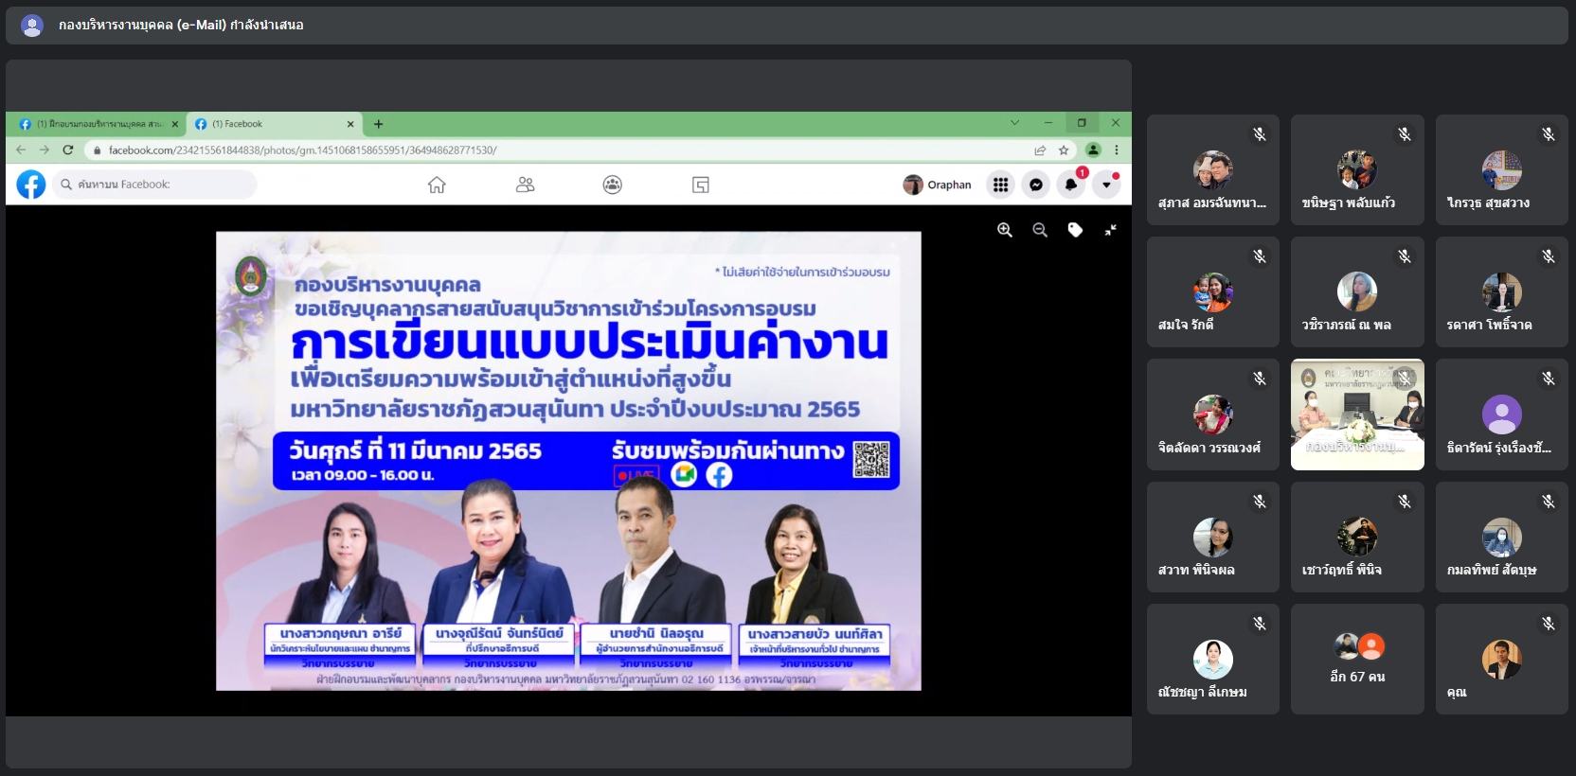The image size is (1576, 776).
Task: Open the Facebook friends icon
Action: (x=525, y=185)
